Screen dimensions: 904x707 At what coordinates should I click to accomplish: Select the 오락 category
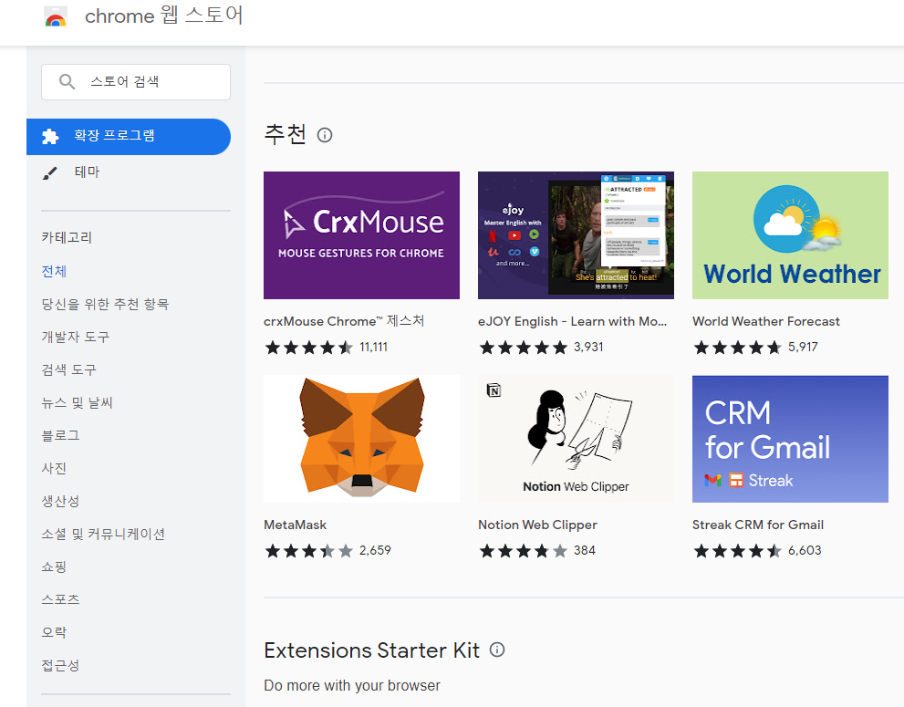tap(54, 632)
